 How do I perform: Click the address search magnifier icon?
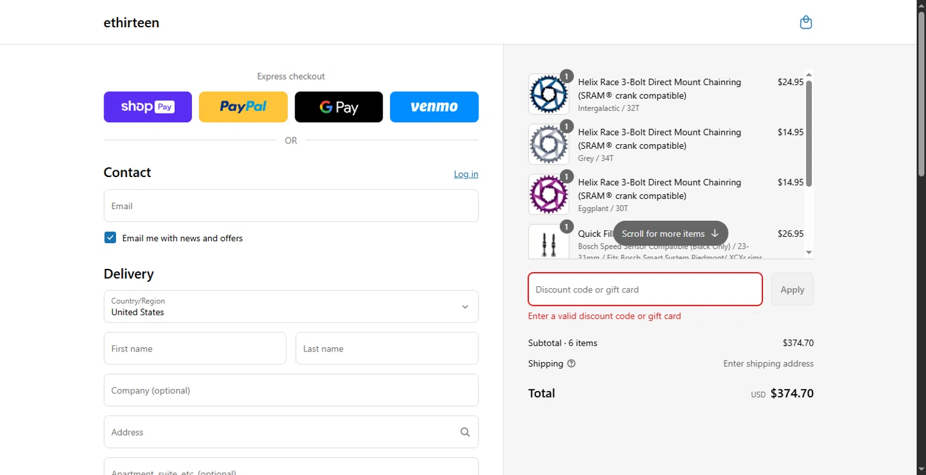coord(465,432)
